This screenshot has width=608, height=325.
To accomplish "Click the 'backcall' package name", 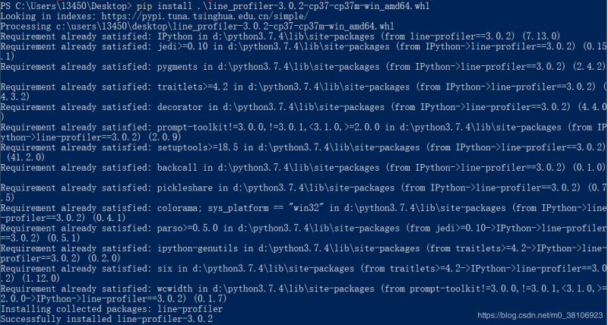I will (177, 167).
